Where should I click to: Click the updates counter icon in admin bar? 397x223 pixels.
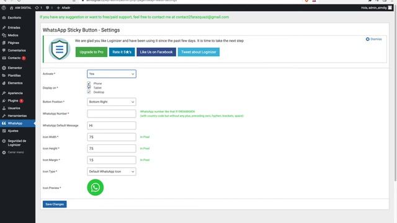(37, 8)
